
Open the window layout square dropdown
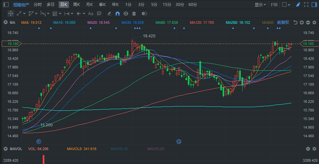coord(287,5)
